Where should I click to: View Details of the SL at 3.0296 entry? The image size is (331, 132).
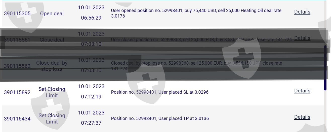[302, 91]
